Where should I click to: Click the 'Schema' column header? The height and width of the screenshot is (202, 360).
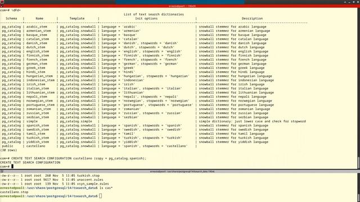pos(11,19)
